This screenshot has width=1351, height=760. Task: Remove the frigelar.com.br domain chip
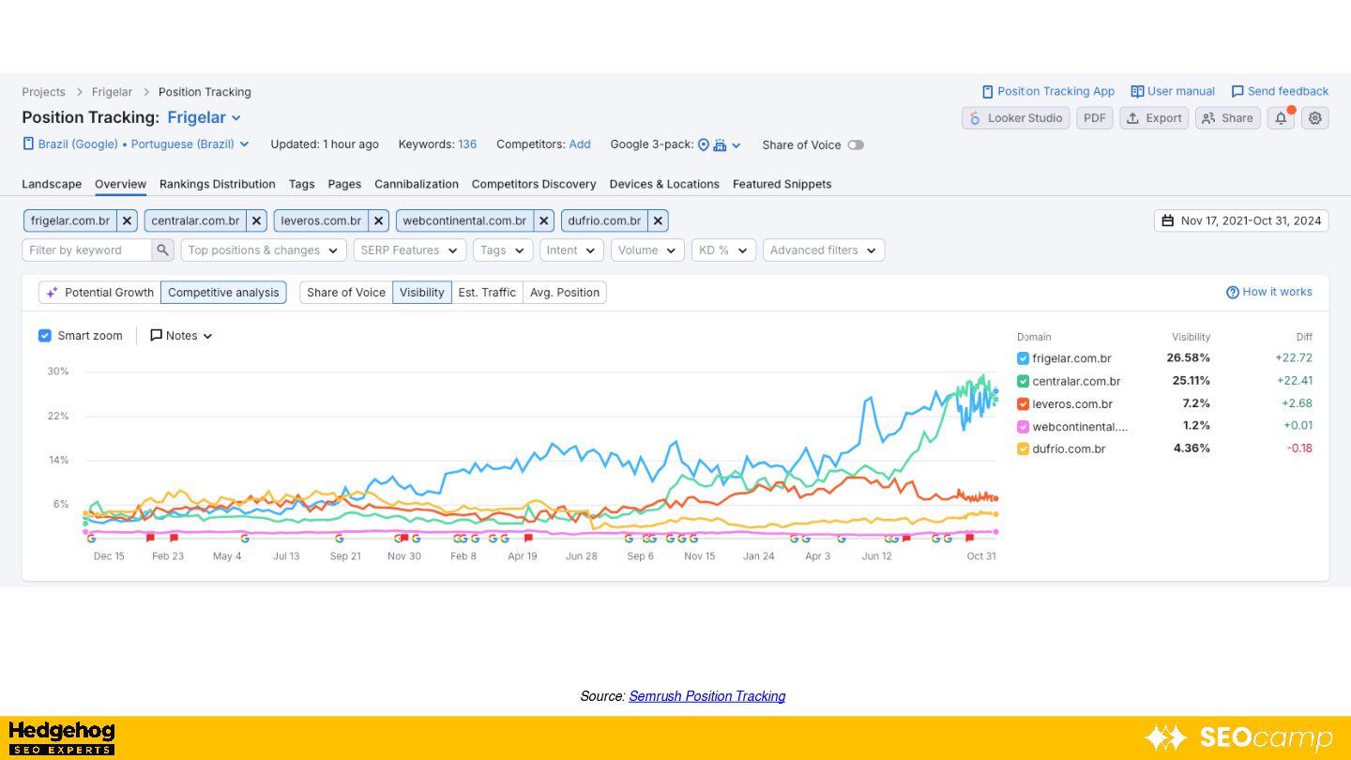pyautogui.click(x=128, y=221)
